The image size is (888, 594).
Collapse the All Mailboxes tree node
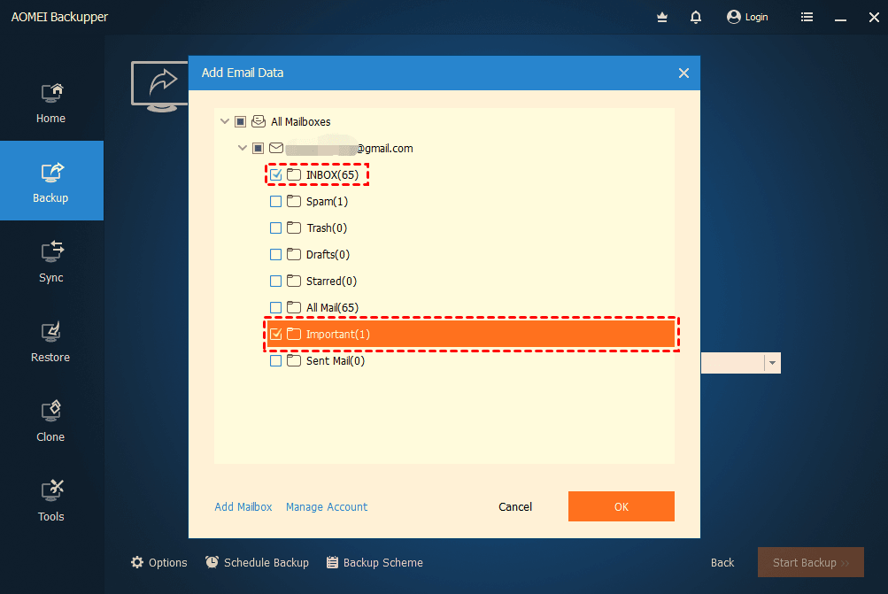[225, 121]
